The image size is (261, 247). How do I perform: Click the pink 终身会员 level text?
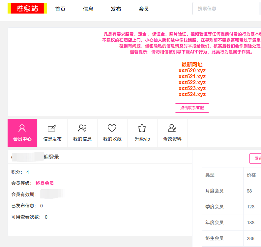(44, 183)
